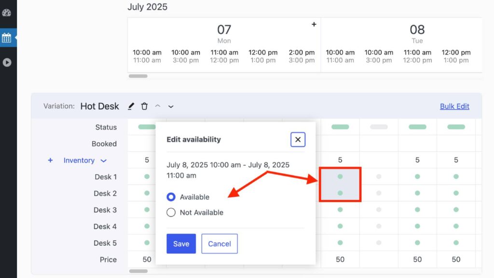
Task: Click the plus icon on Monday 07
Action: pyautogui.click(x=314, y=24)
